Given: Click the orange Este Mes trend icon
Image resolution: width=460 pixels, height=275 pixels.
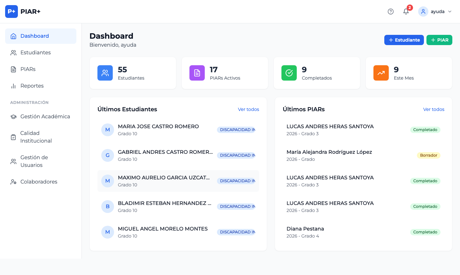Looking at the screenshot, I should 381,73.
